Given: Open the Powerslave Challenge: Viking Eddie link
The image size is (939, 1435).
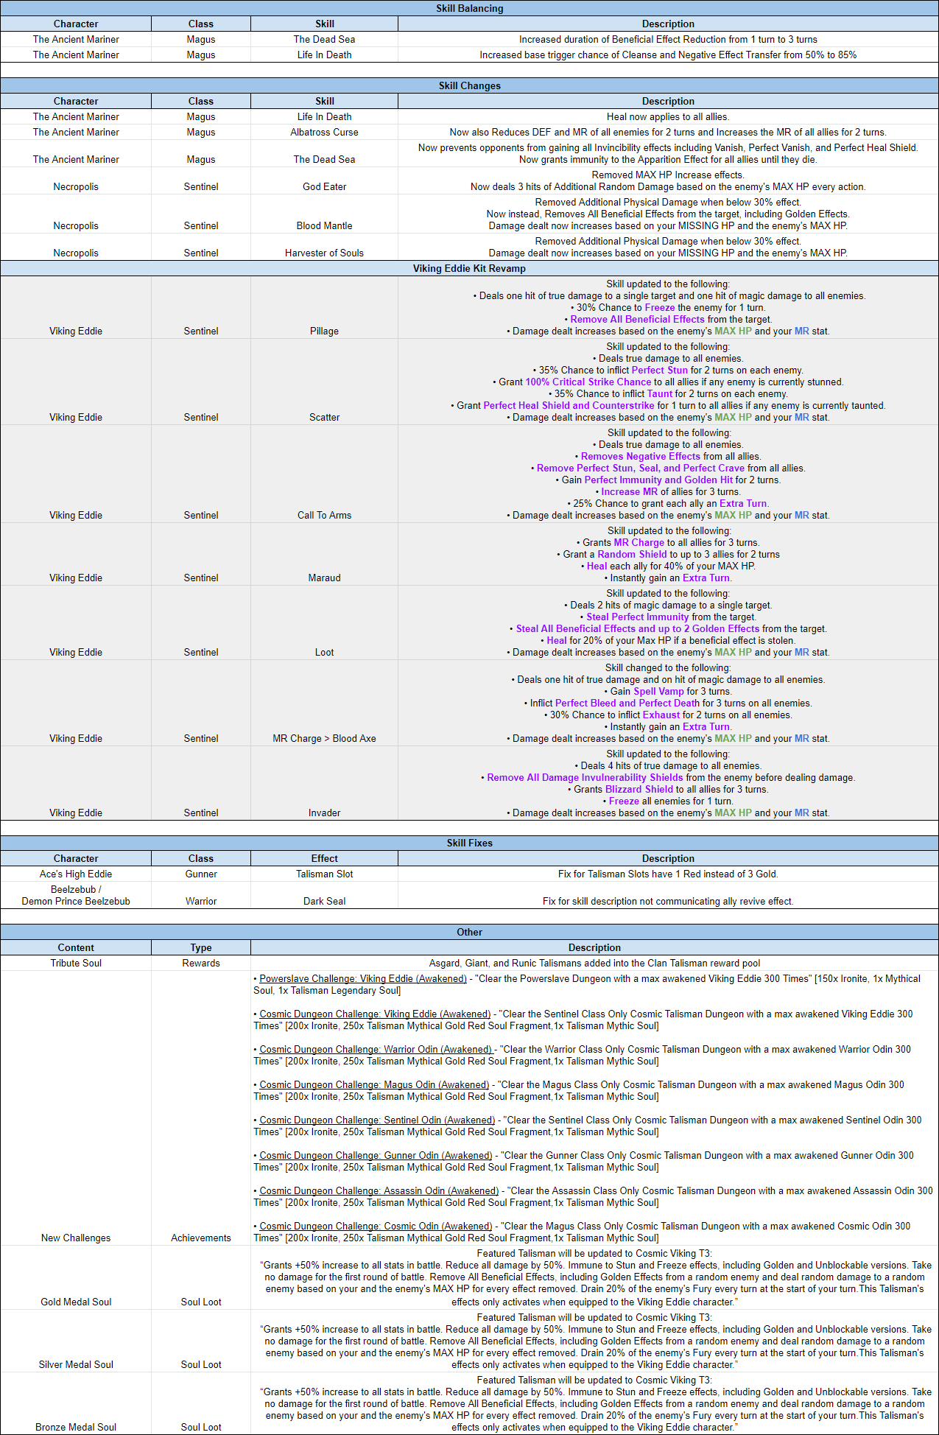Looking at the screenshot, I should tap(362, 979).
